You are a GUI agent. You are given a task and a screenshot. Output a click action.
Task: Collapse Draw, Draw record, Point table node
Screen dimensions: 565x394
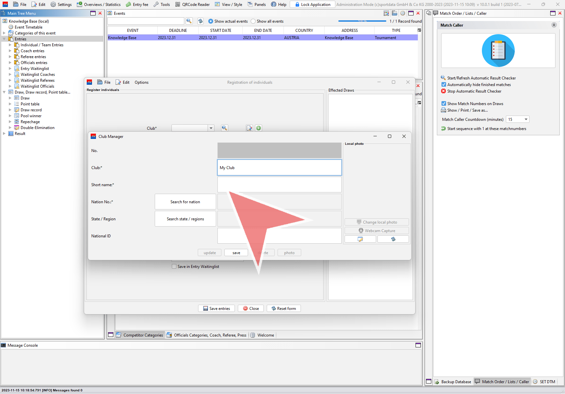(4, 92)
